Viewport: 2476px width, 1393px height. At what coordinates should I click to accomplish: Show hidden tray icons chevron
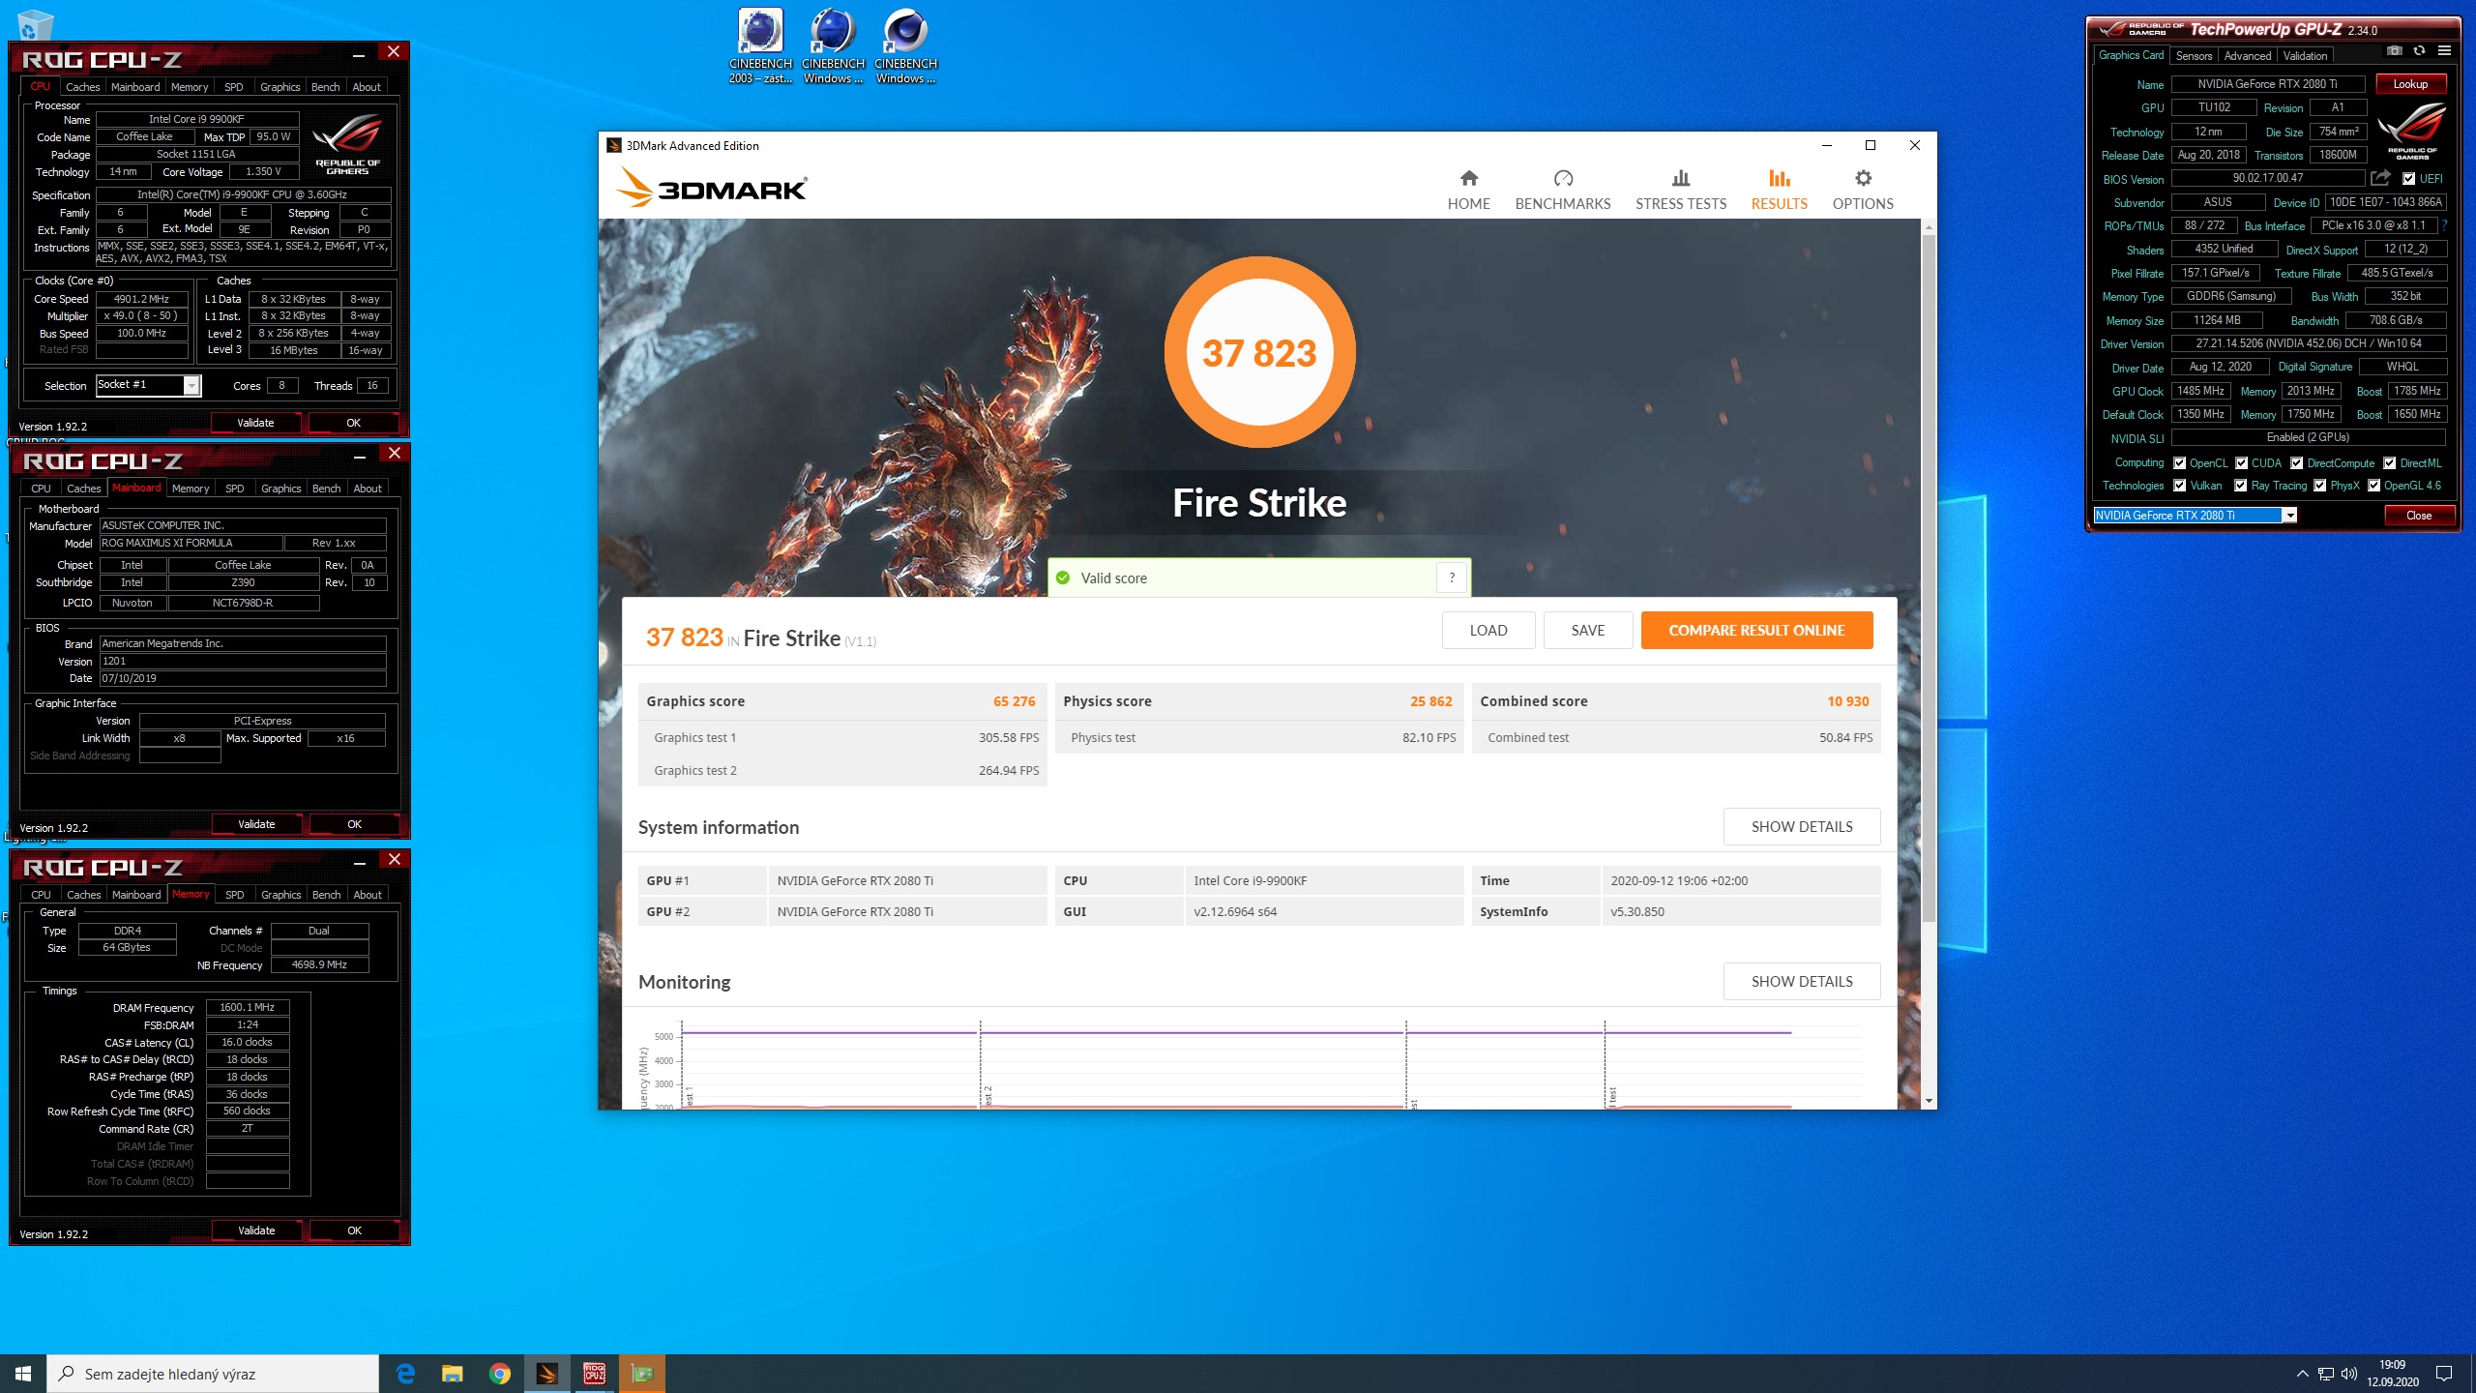coord(2302,1374)
